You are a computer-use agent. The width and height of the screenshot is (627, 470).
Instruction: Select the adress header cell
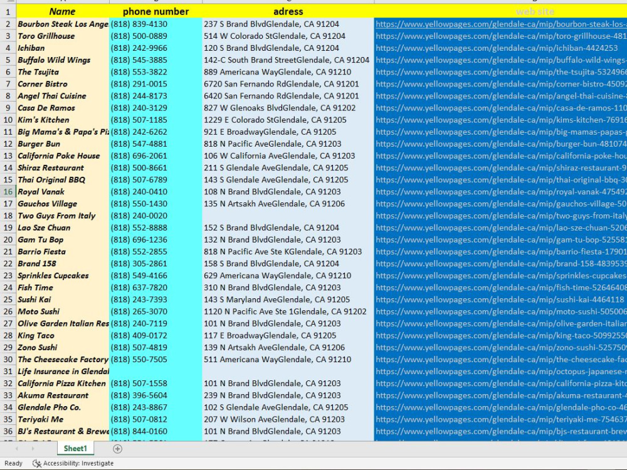(x=288, y=11)
